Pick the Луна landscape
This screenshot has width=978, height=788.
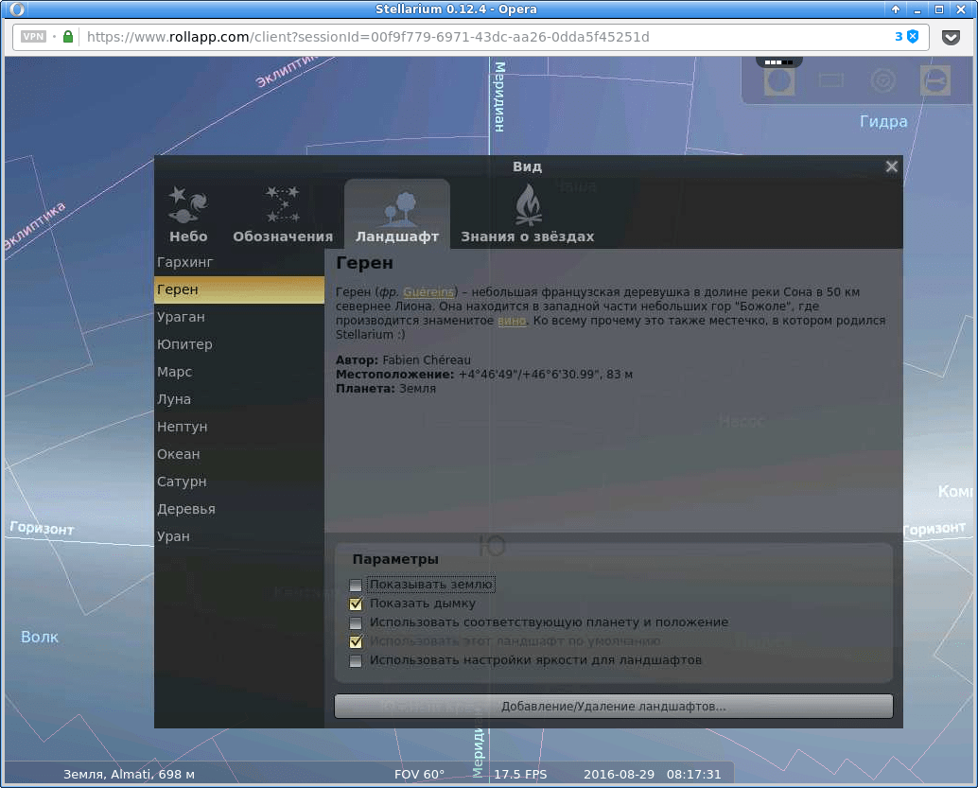[239, 399]
